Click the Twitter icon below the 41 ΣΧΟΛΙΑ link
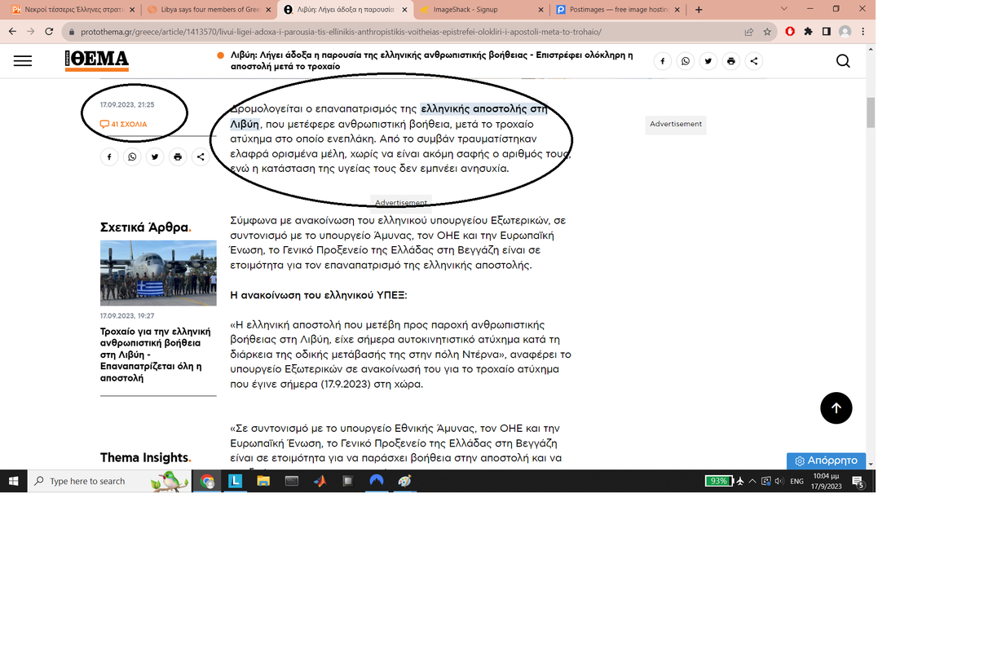1006x652 pixels. 155,157
